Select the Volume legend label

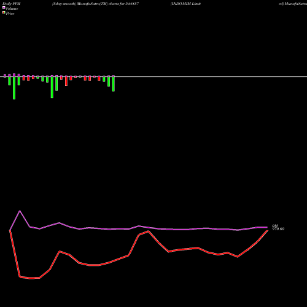[x=12, y=9]
